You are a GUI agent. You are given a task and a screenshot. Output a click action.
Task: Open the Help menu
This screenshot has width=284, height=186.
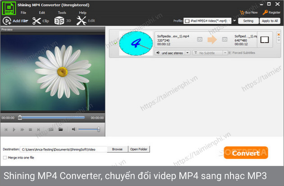point(82,13)
